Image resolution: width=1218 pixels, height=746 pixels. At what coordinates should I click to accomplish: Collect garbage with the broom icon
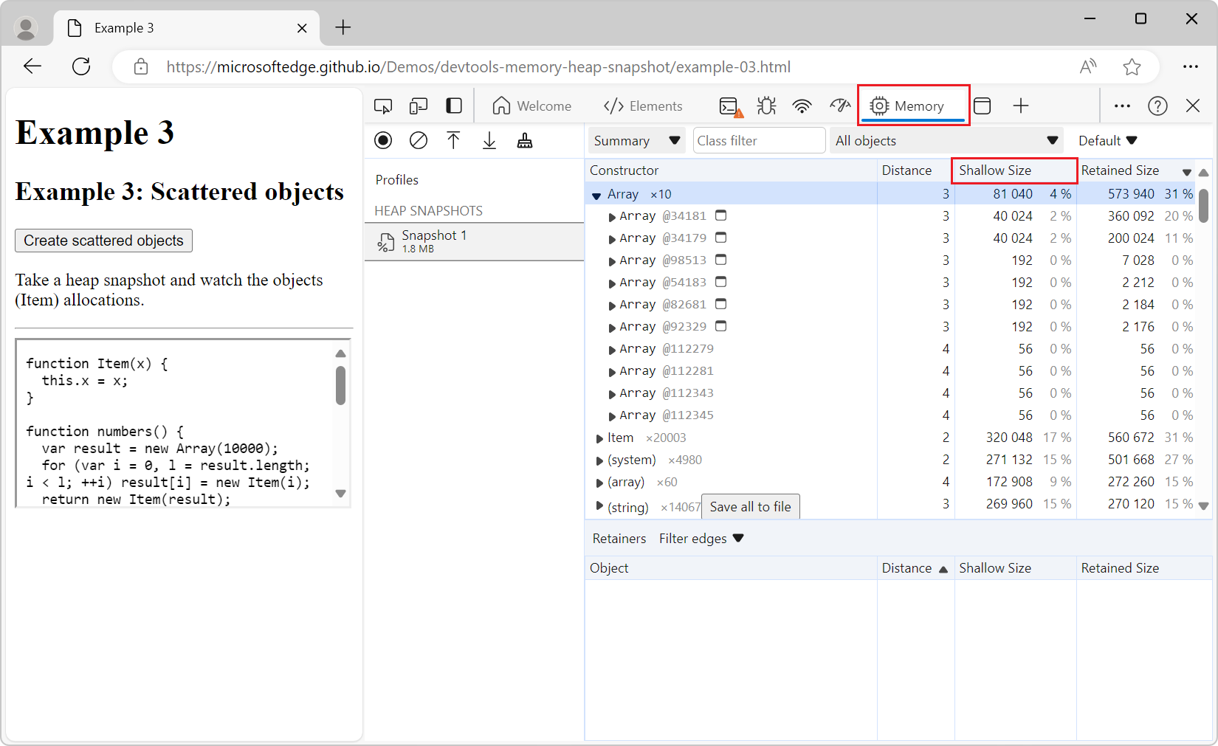(x=525, y=140)
